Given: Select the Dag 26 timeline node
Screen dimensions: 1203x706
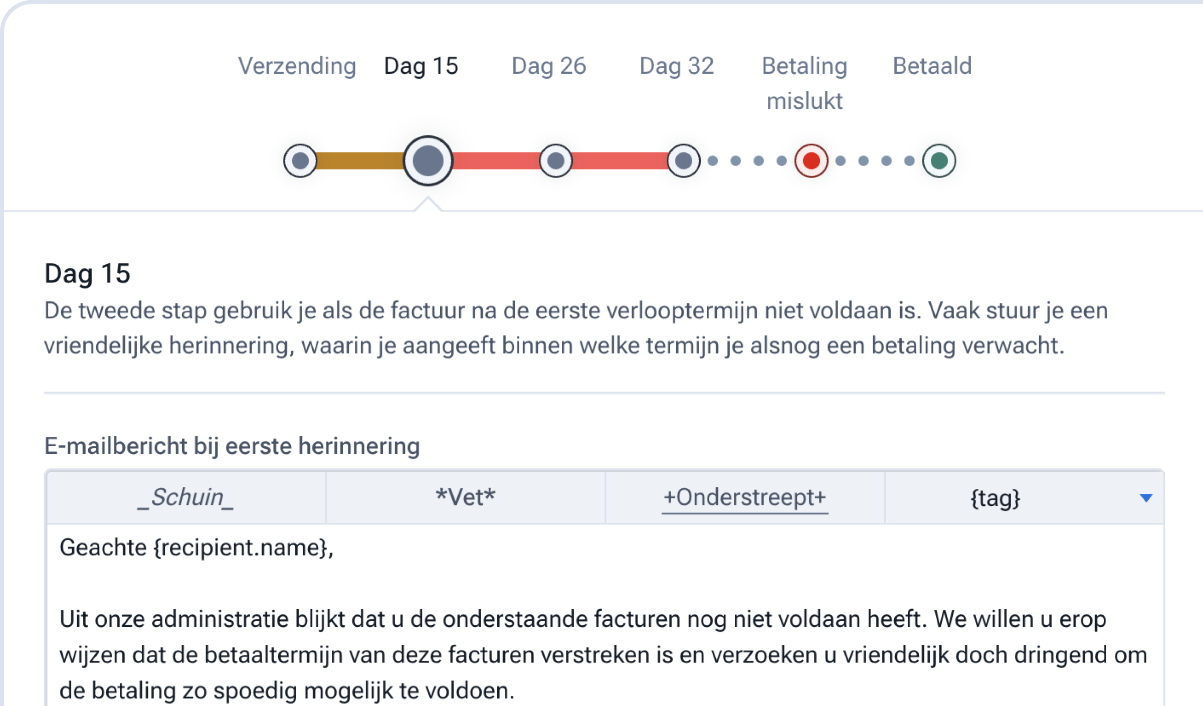Looking at the screenshot, I should [555, 160].
